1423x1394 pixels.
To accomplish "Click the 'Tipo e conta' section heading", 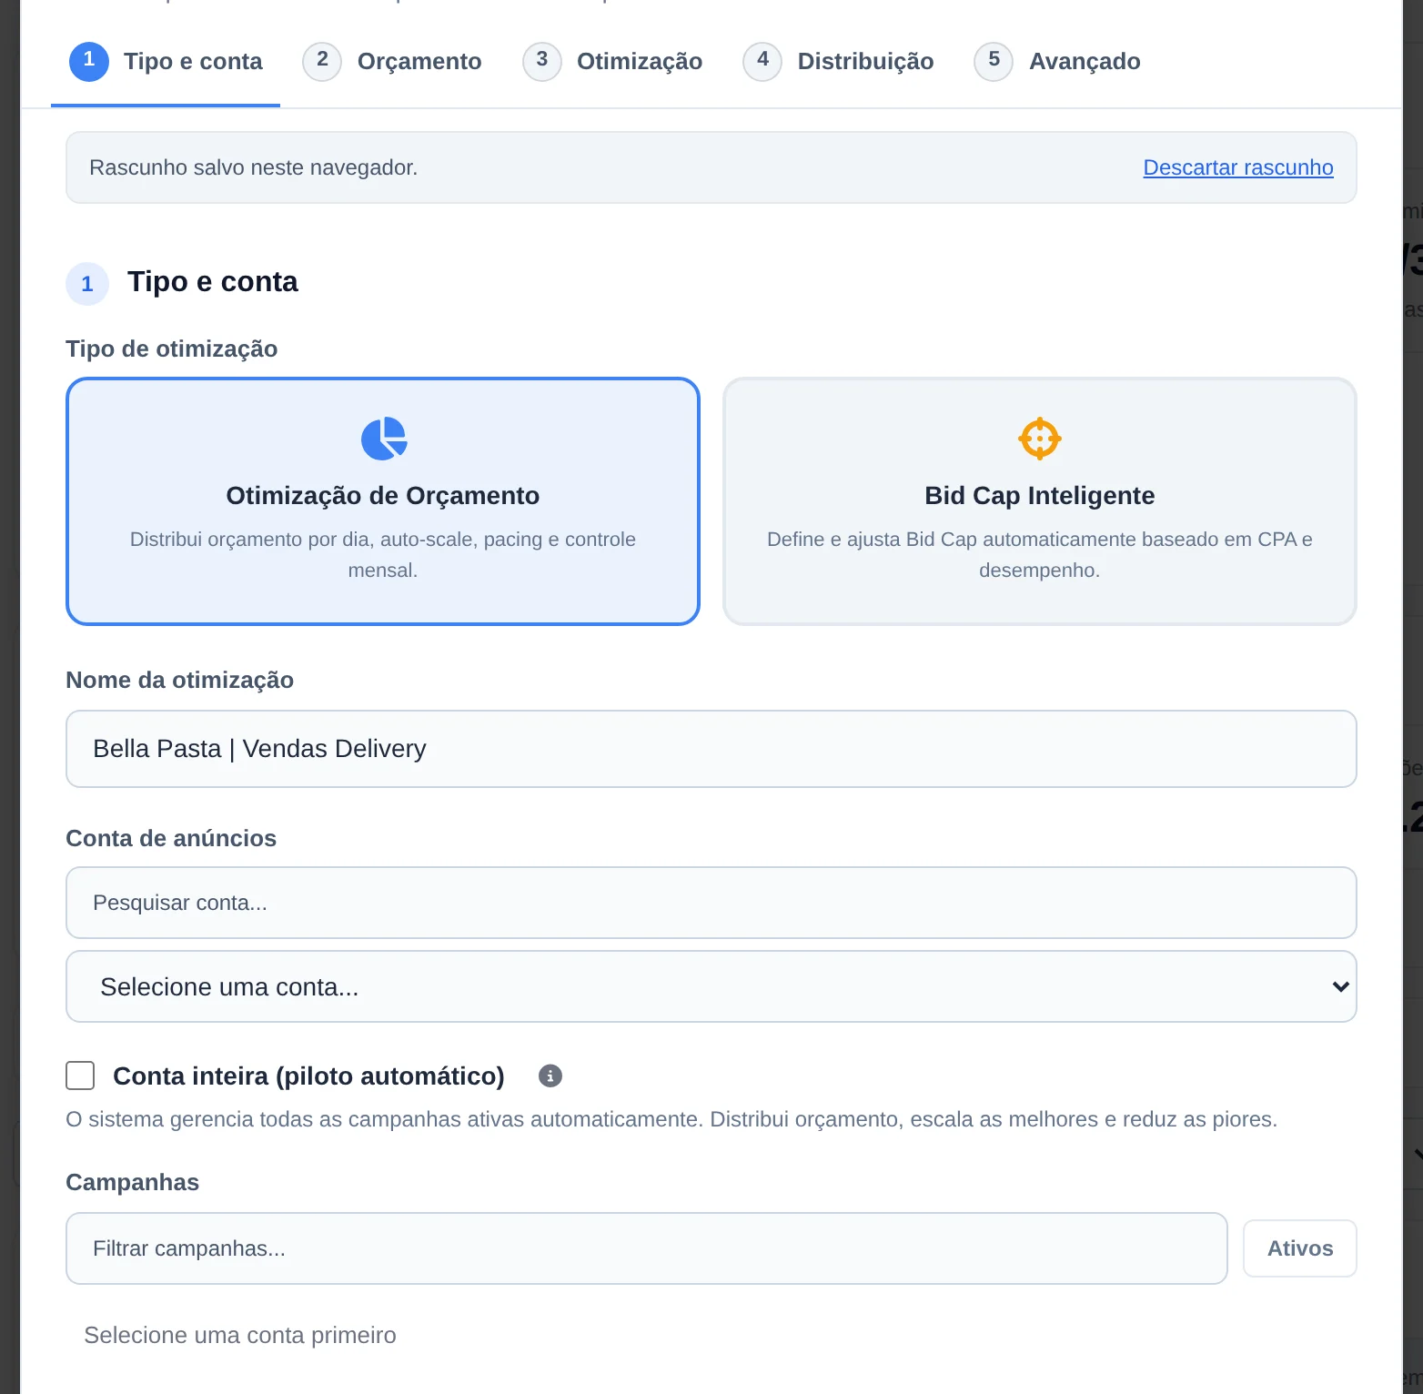I will pyautogui.click(x=213, y=281).
